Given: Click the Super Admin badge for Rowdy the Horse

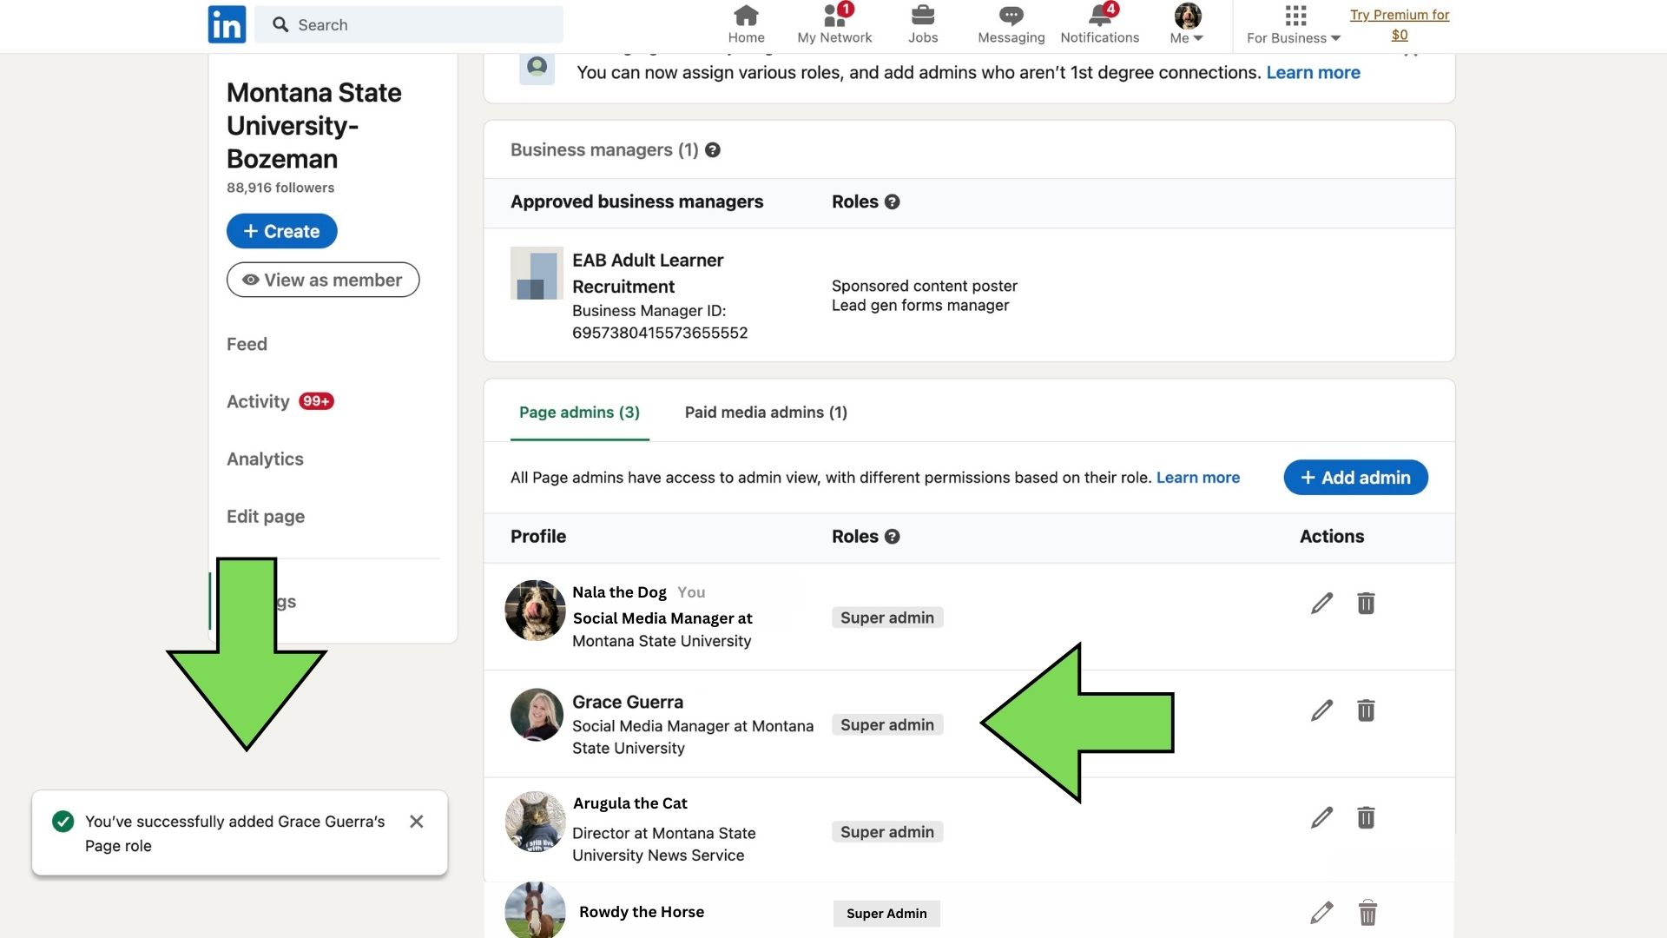Looking at the screenshot, I should click(886, 914).
